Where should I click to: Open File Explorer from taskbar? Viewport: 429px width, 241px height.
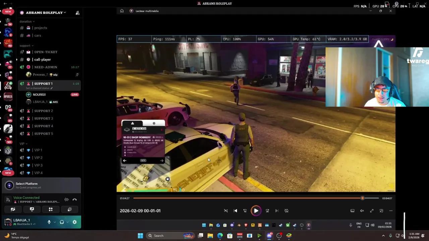click(x=210, y=236)
